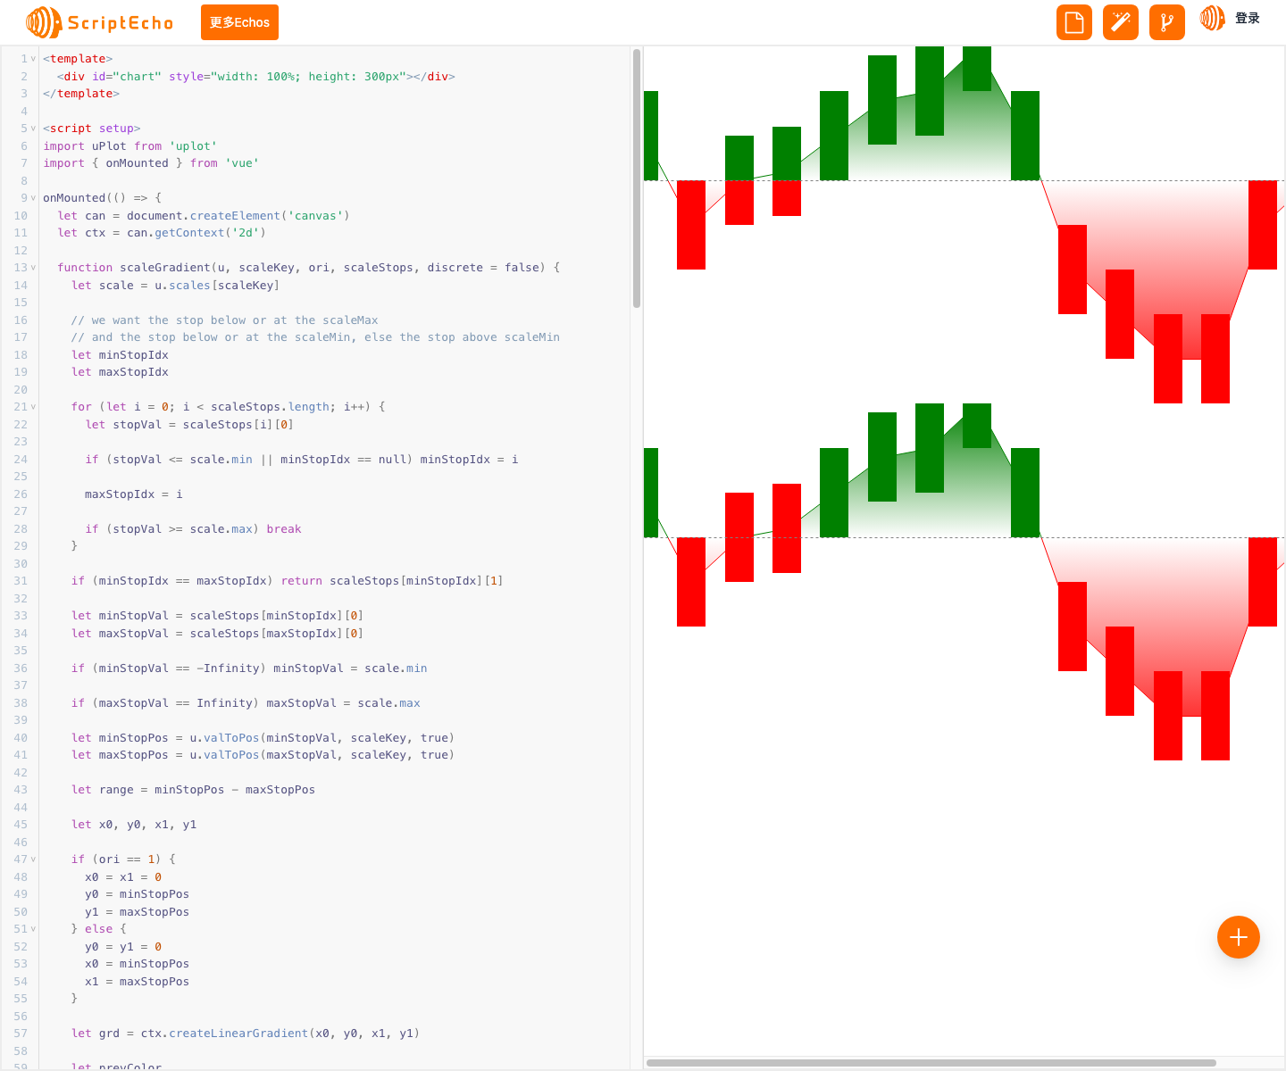The image size is (1286, 1071).
Task: Click the magic wand icon button
Action: 1121,22
